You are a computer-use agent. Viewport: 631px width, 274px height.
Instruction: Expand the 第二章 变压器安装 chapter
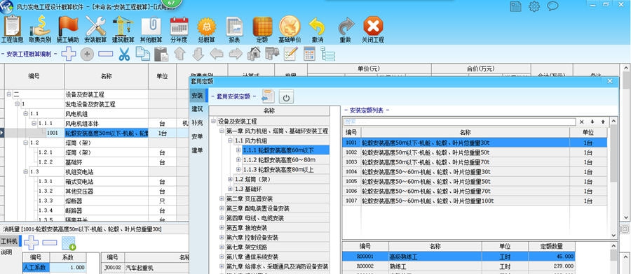(x=222, y=199)
